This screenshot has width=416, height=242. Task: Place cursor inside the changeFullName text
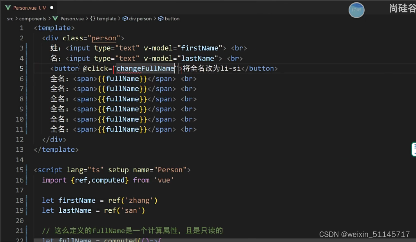pyautogui.click(x=145, y=68)
